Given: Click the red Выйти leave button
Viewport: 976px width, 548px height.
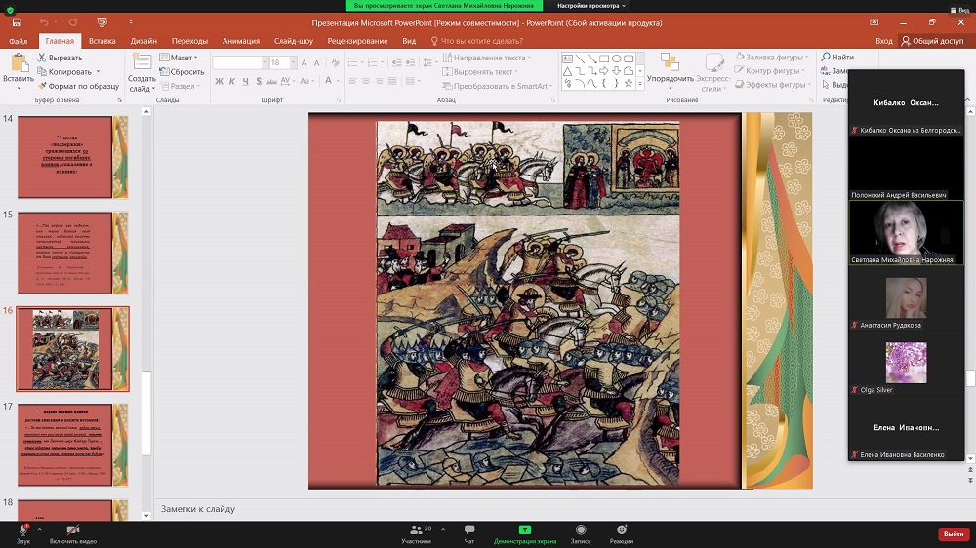Looking at the screenshot, I should (953, 534).
